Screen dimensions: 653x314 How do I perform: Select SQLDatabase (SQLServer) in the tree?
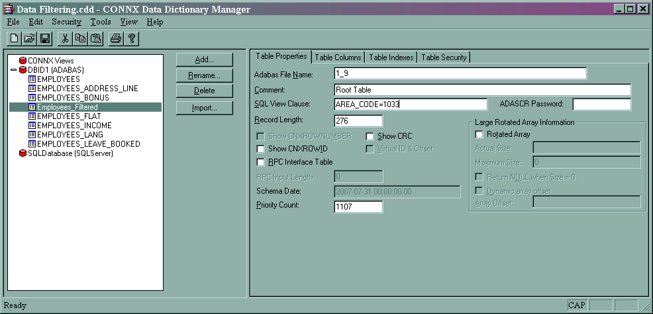pos(70,153)
